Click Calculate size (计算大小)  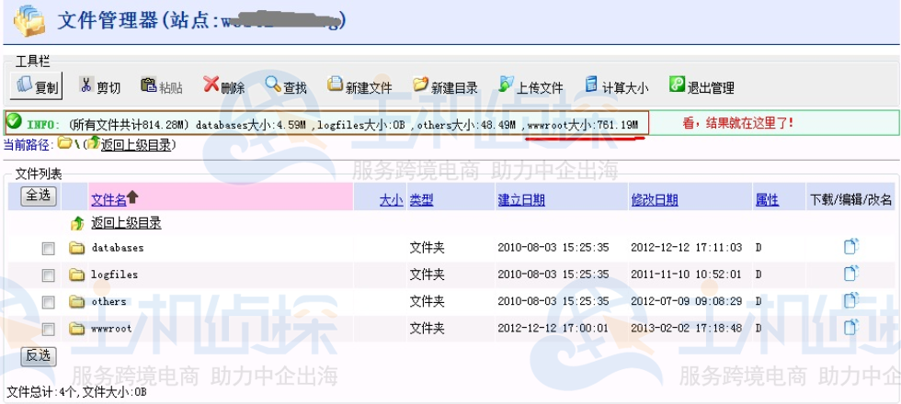pos(617,86)
